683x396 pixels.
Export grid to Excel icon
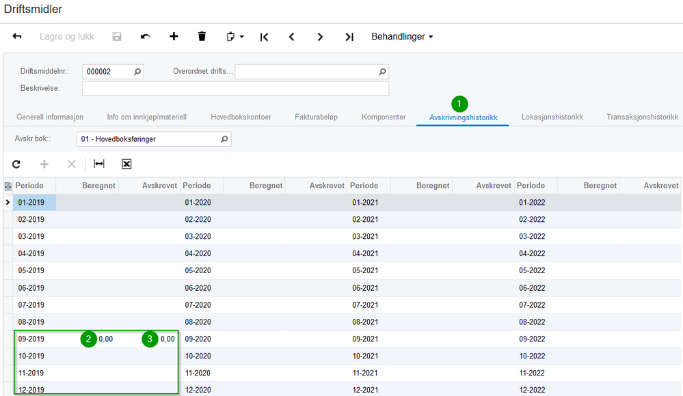pyautogui.click(x=126, y=164)
